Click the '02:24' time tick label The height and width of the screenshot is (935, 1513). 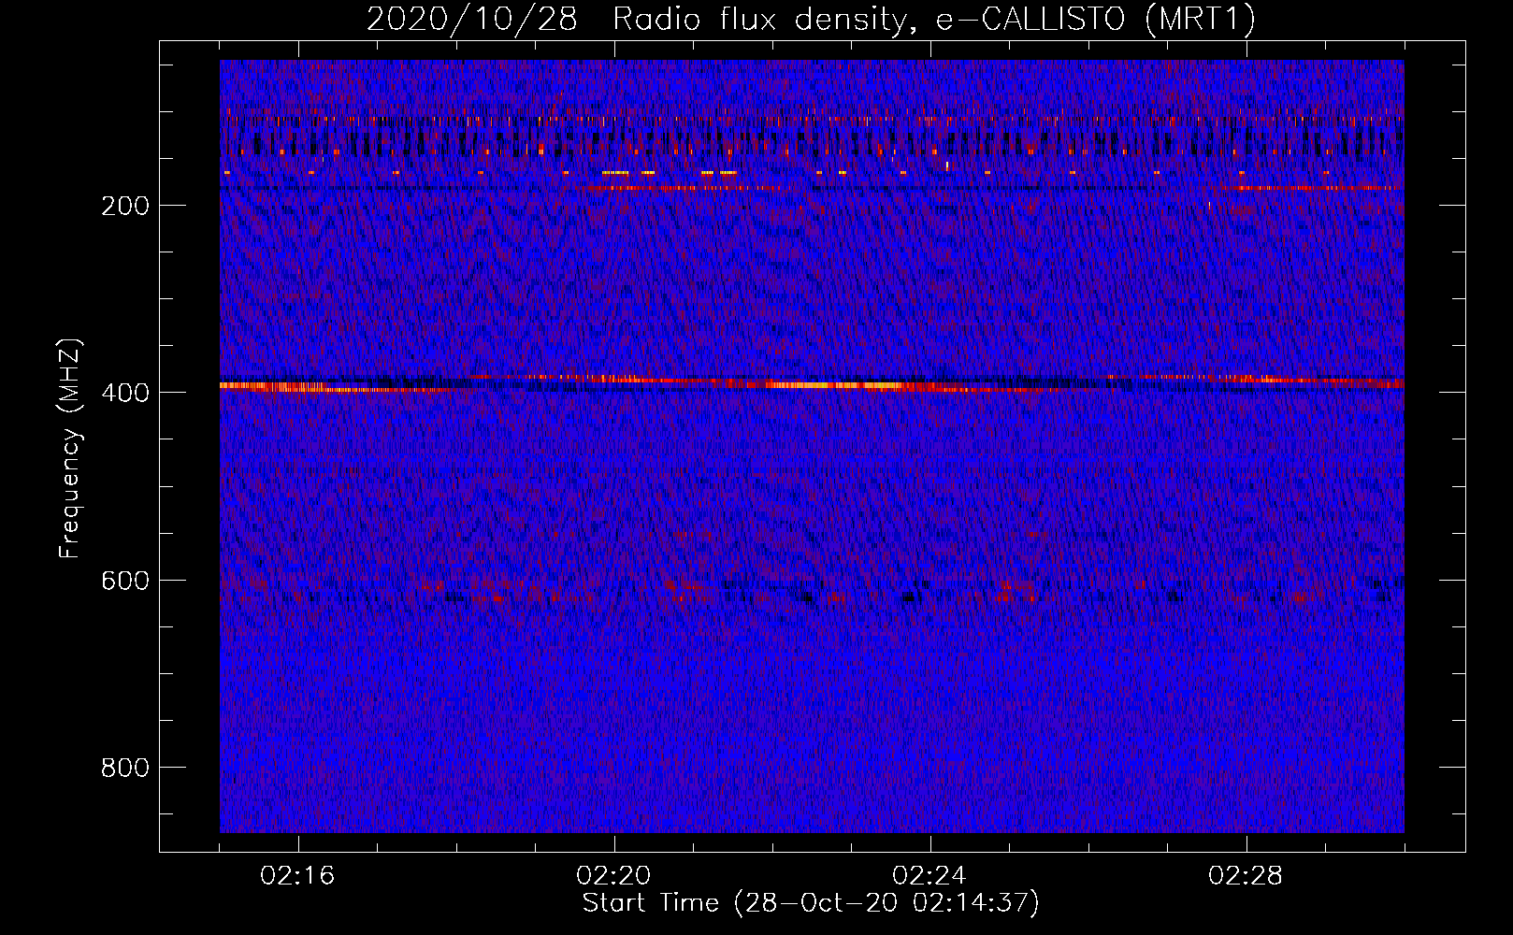point(929,875)
